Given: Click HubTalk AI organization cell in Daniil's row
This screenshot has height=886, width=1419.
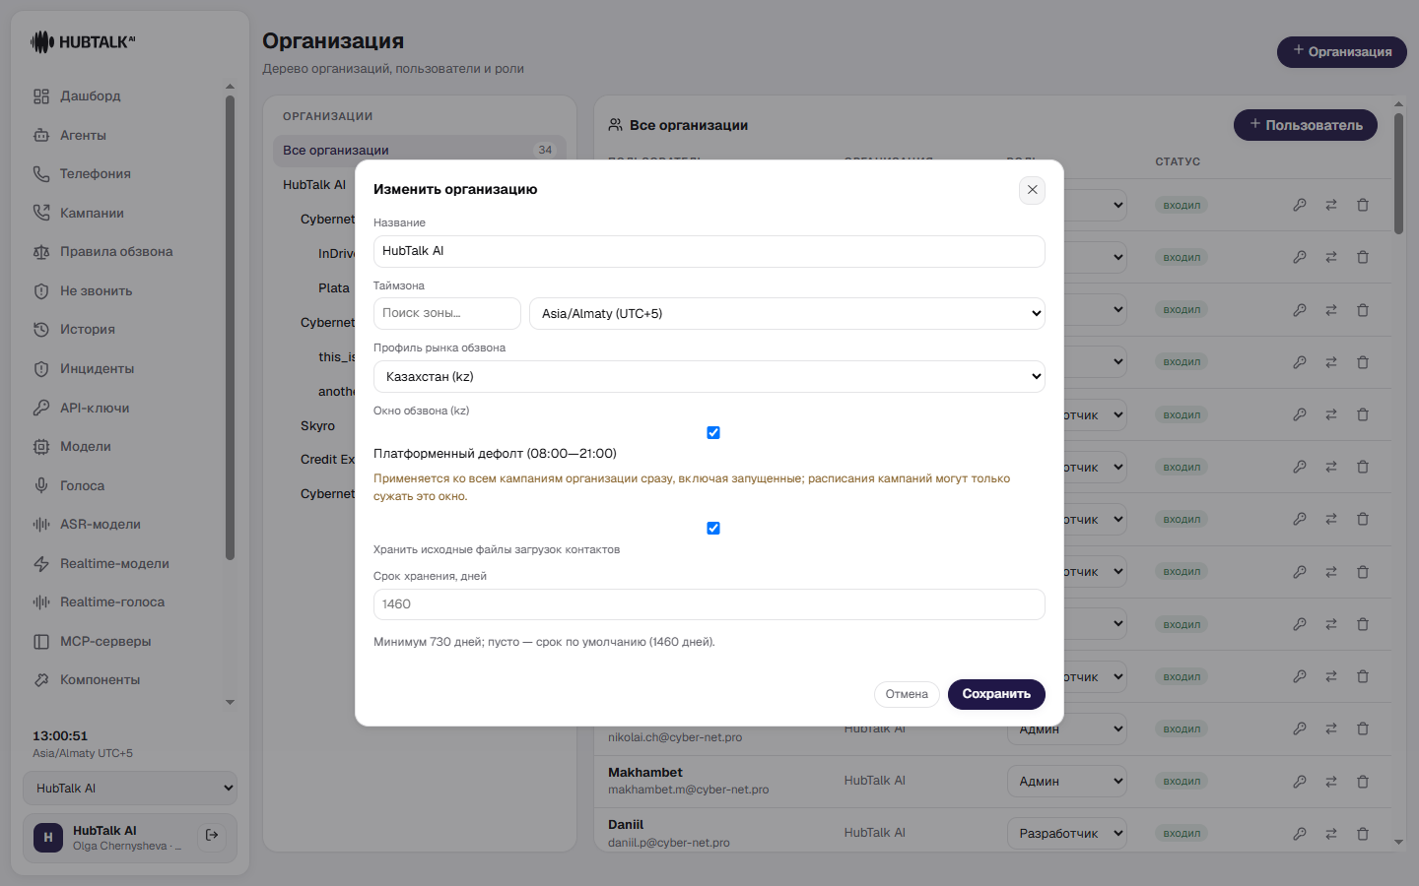Looking at the screenshot, I should 875,833.
